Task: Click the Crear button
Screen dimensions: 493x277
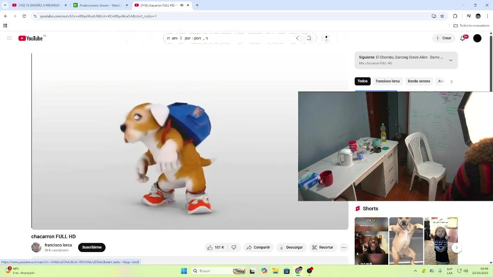Action: point(443,38)
